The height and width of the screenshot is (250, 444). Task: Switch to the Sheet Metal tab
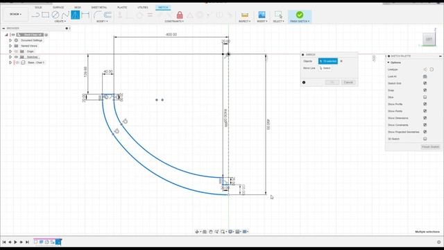99,8
